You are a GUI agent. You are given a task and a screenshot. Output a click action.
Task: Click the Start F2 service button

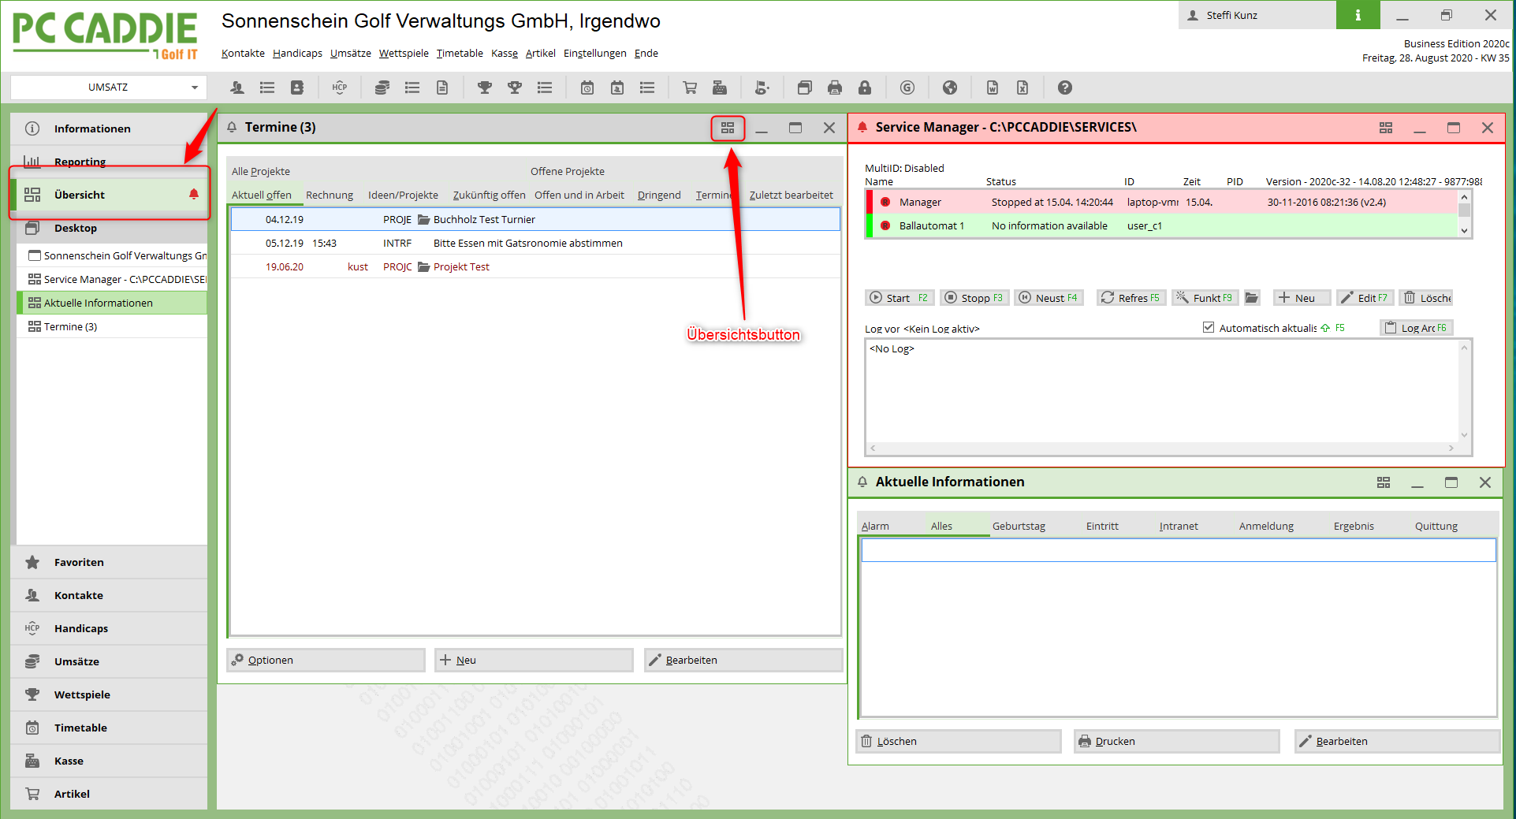click(x=899, y=298)
